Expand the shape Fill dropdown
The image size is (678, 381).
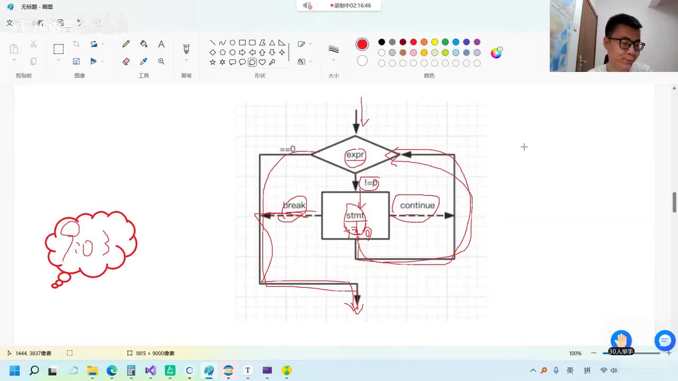pos(310,61)
